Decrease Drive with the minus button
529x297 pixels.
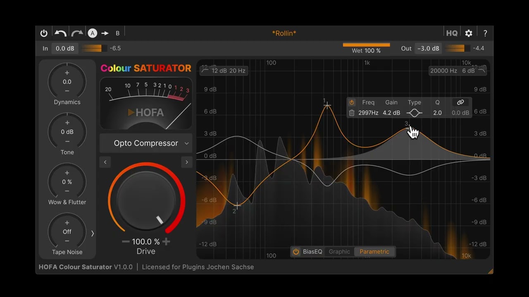click(126, 242)
